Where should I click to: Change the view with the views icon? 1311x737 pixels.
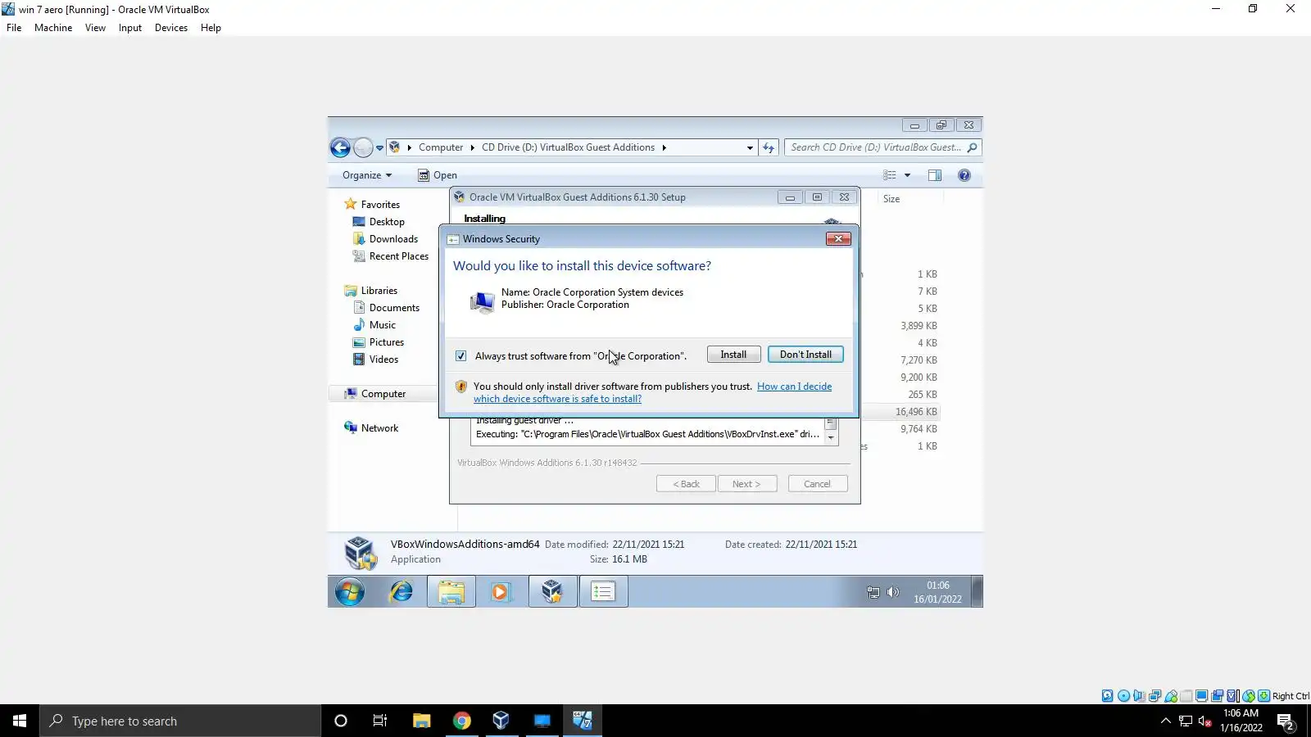click(889, 175)
